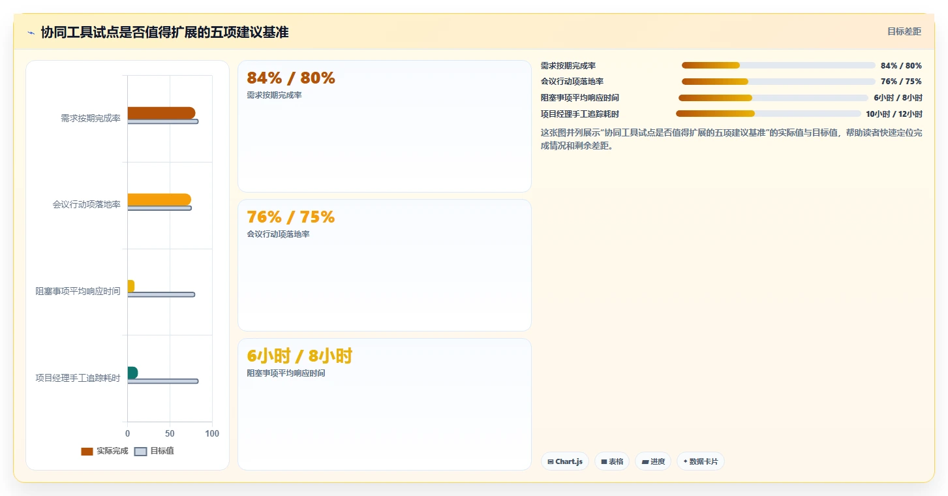Click the 表格 tag chip
Screen dimensions: 948x496
pos(612,461)
